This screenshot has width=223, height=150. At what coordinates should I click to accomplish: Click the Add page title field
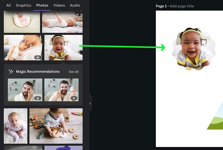(182, 6)
